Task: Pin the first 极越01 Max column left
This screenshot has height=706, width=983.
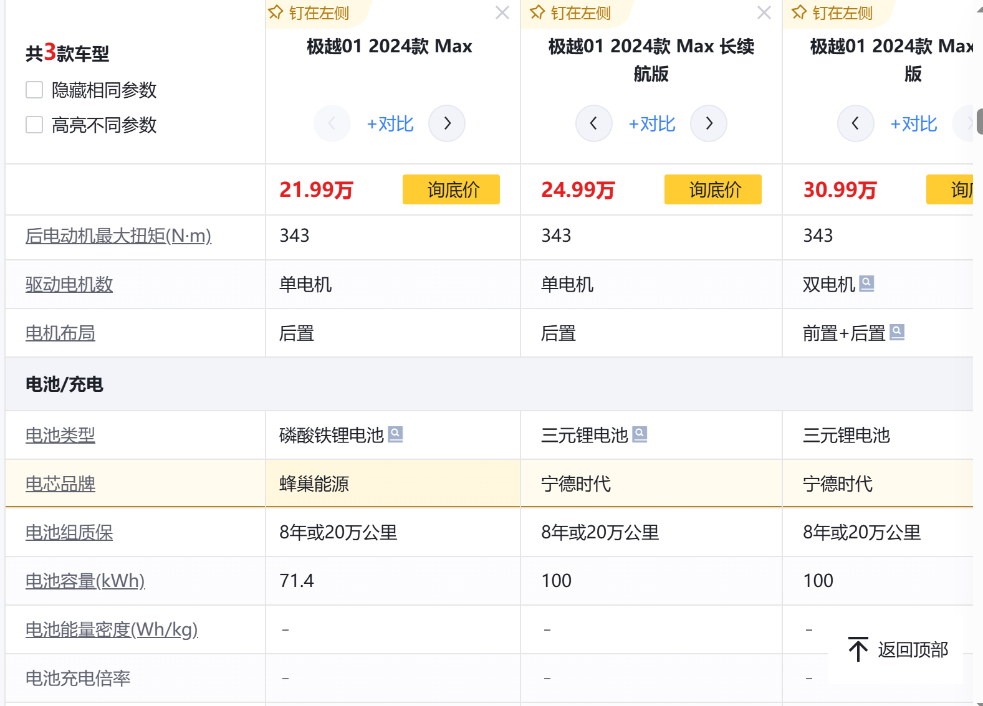Action: [x=309, y=12]
